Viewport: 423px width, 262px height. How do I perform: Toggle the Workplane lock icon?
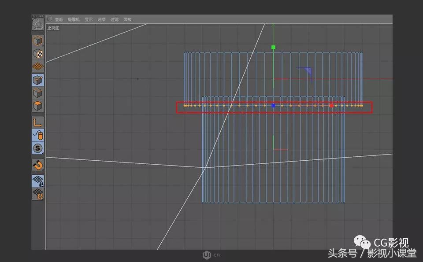(x=37, y=180)
